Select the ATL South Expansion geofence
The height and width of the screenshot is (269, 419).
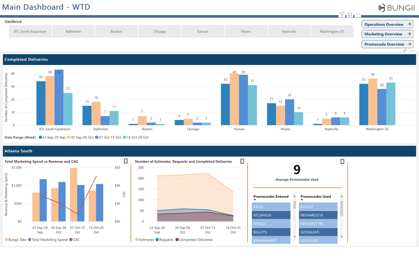point(30,31)
